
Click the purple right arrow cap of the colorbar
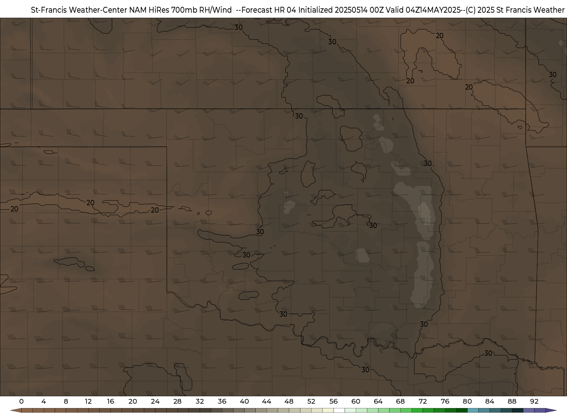click(x=551, y=410)
